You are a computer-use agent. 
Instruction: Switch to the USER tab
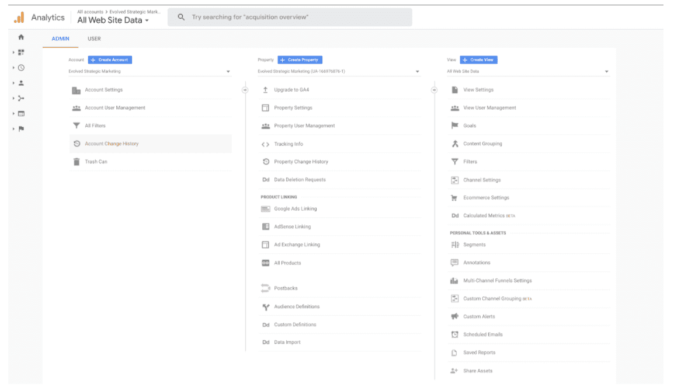click(x=94, y=39)
